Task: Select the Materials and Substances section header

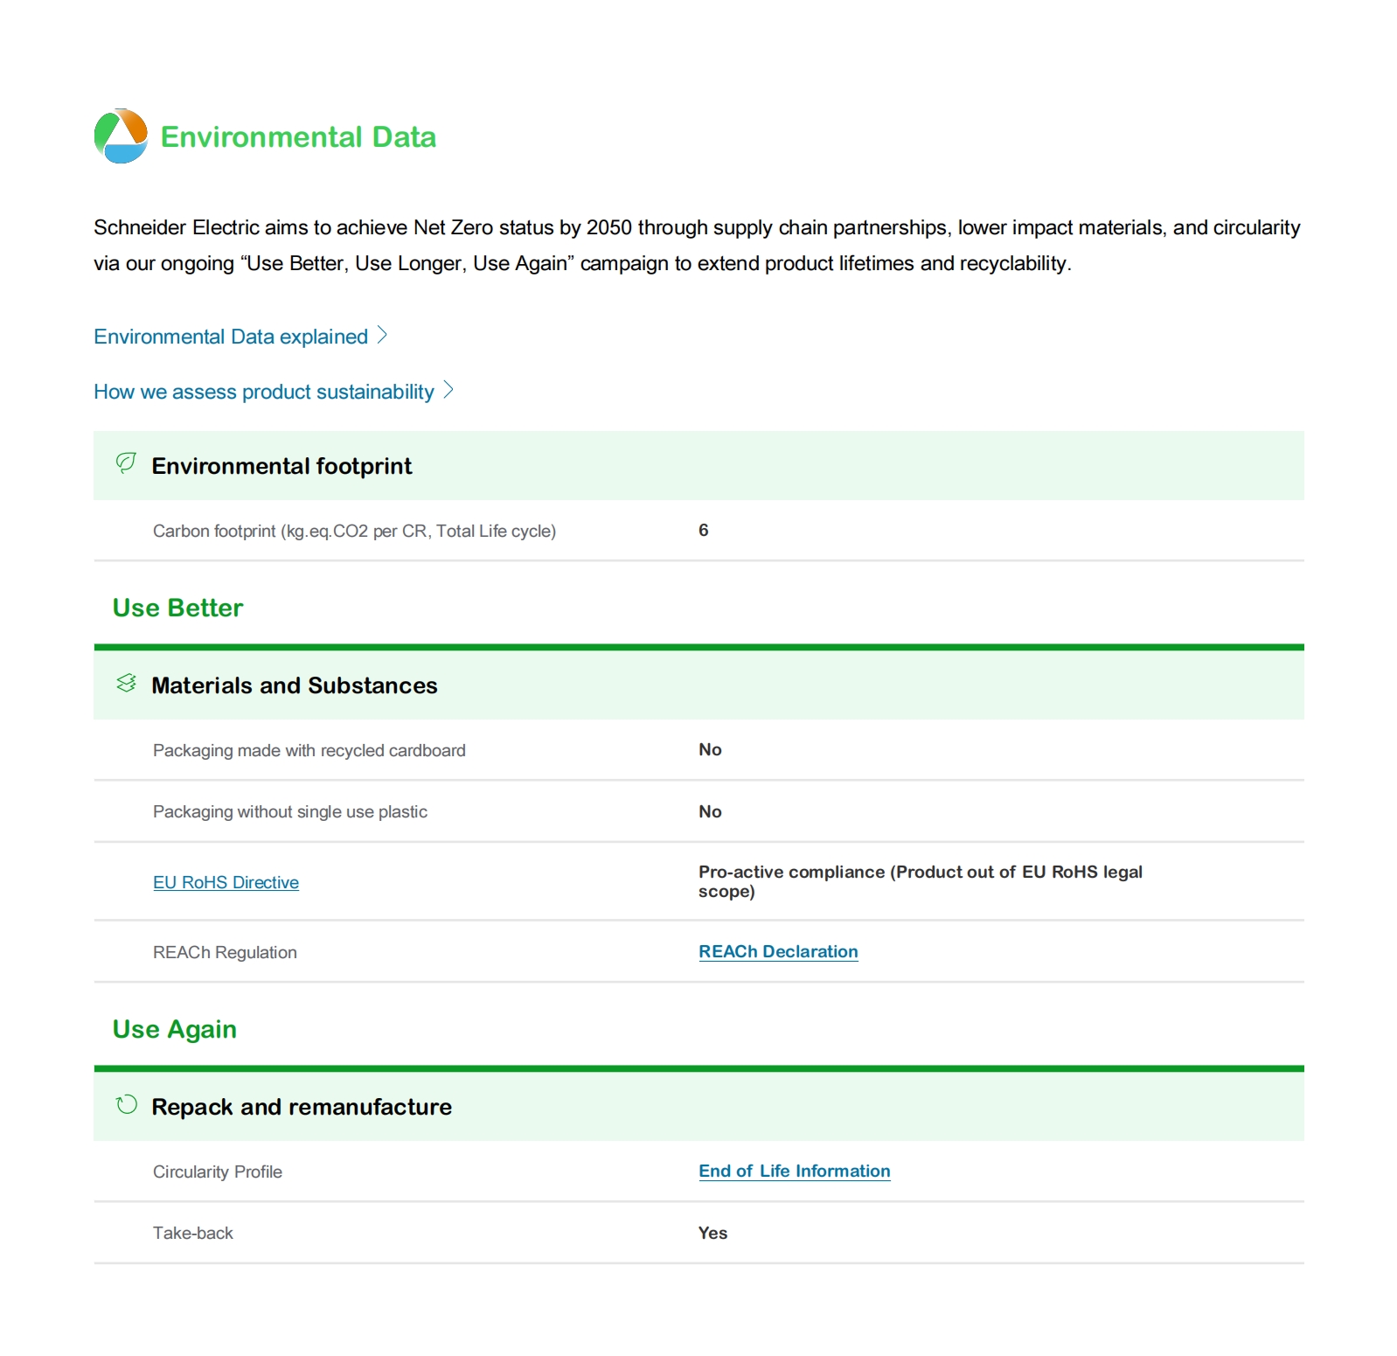Action: 294,685
